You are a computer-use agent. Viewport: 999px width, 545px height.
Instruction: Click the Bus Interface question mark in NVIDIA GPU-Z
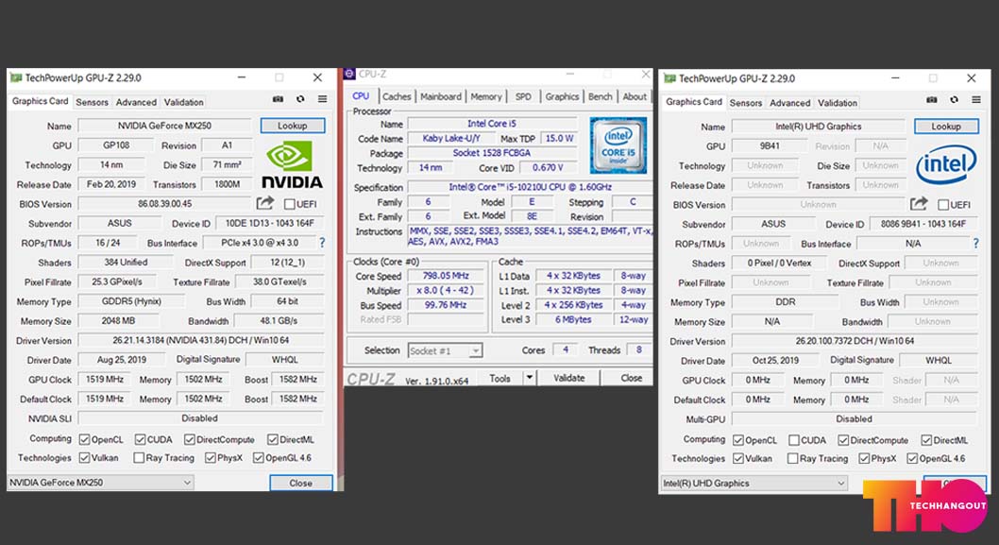[322, 243]
